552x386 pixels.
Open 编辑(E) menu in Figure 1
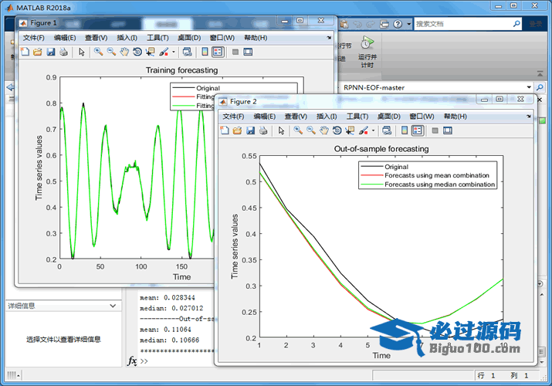coord(65,38)
